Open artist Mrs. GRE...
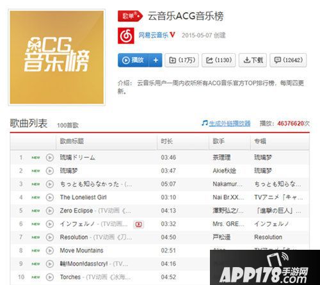The height and width of the screenshot is (285, 320). coord(228,224)
